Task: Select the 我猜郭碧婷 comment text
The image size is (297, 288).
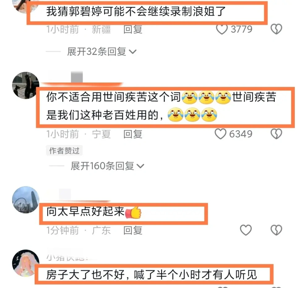Action: click(136, 11)
